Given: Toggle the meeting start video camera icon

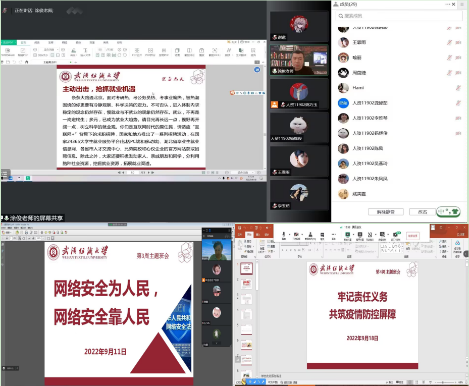Looking at the screenshot, I should (x=297, y=235).
